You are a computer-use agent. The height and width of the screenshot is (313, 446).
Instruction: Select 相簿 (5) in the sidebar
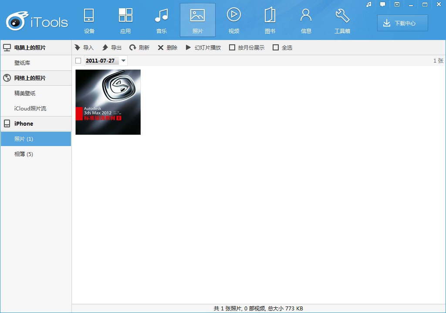coord(36,154)
